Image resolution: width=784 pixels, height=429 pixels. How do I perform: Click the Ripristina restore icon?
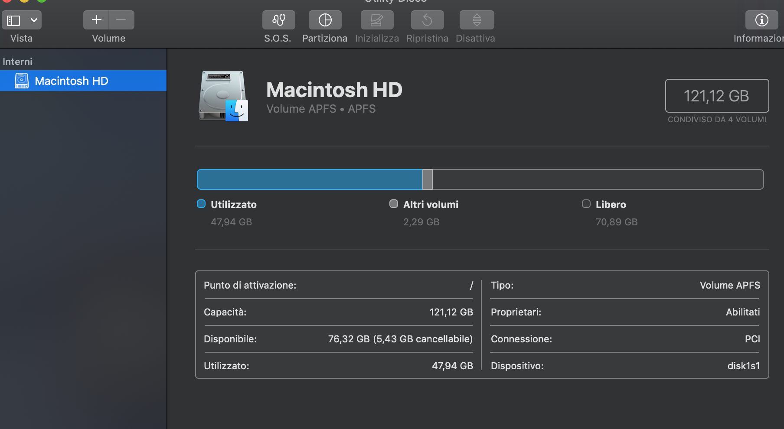pyautogui.click(x=427, y=20)
